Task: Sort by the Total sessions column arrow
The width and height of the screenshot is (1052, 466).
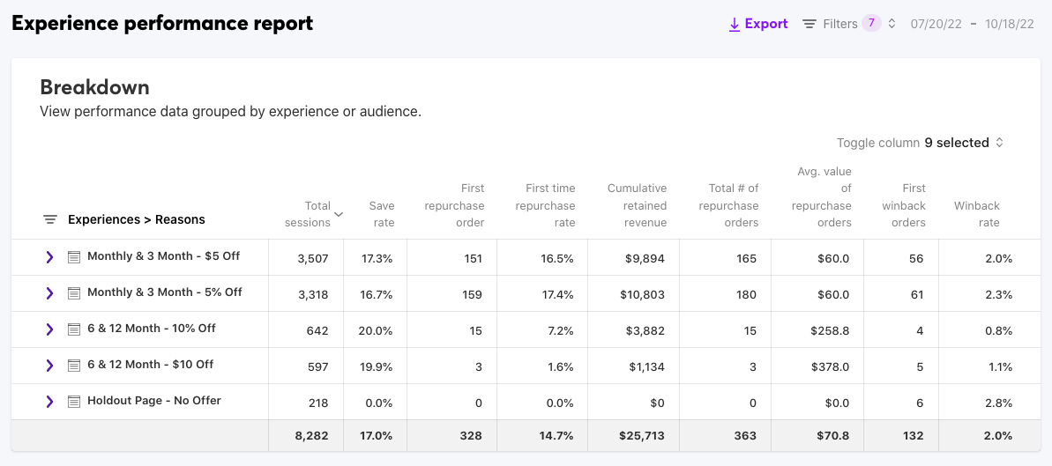Action: pos(339,214)
